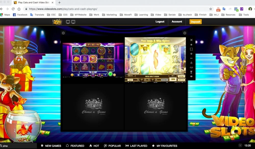Open LAST PLAYED games
The image size is (255, 149).
(136, 146)
